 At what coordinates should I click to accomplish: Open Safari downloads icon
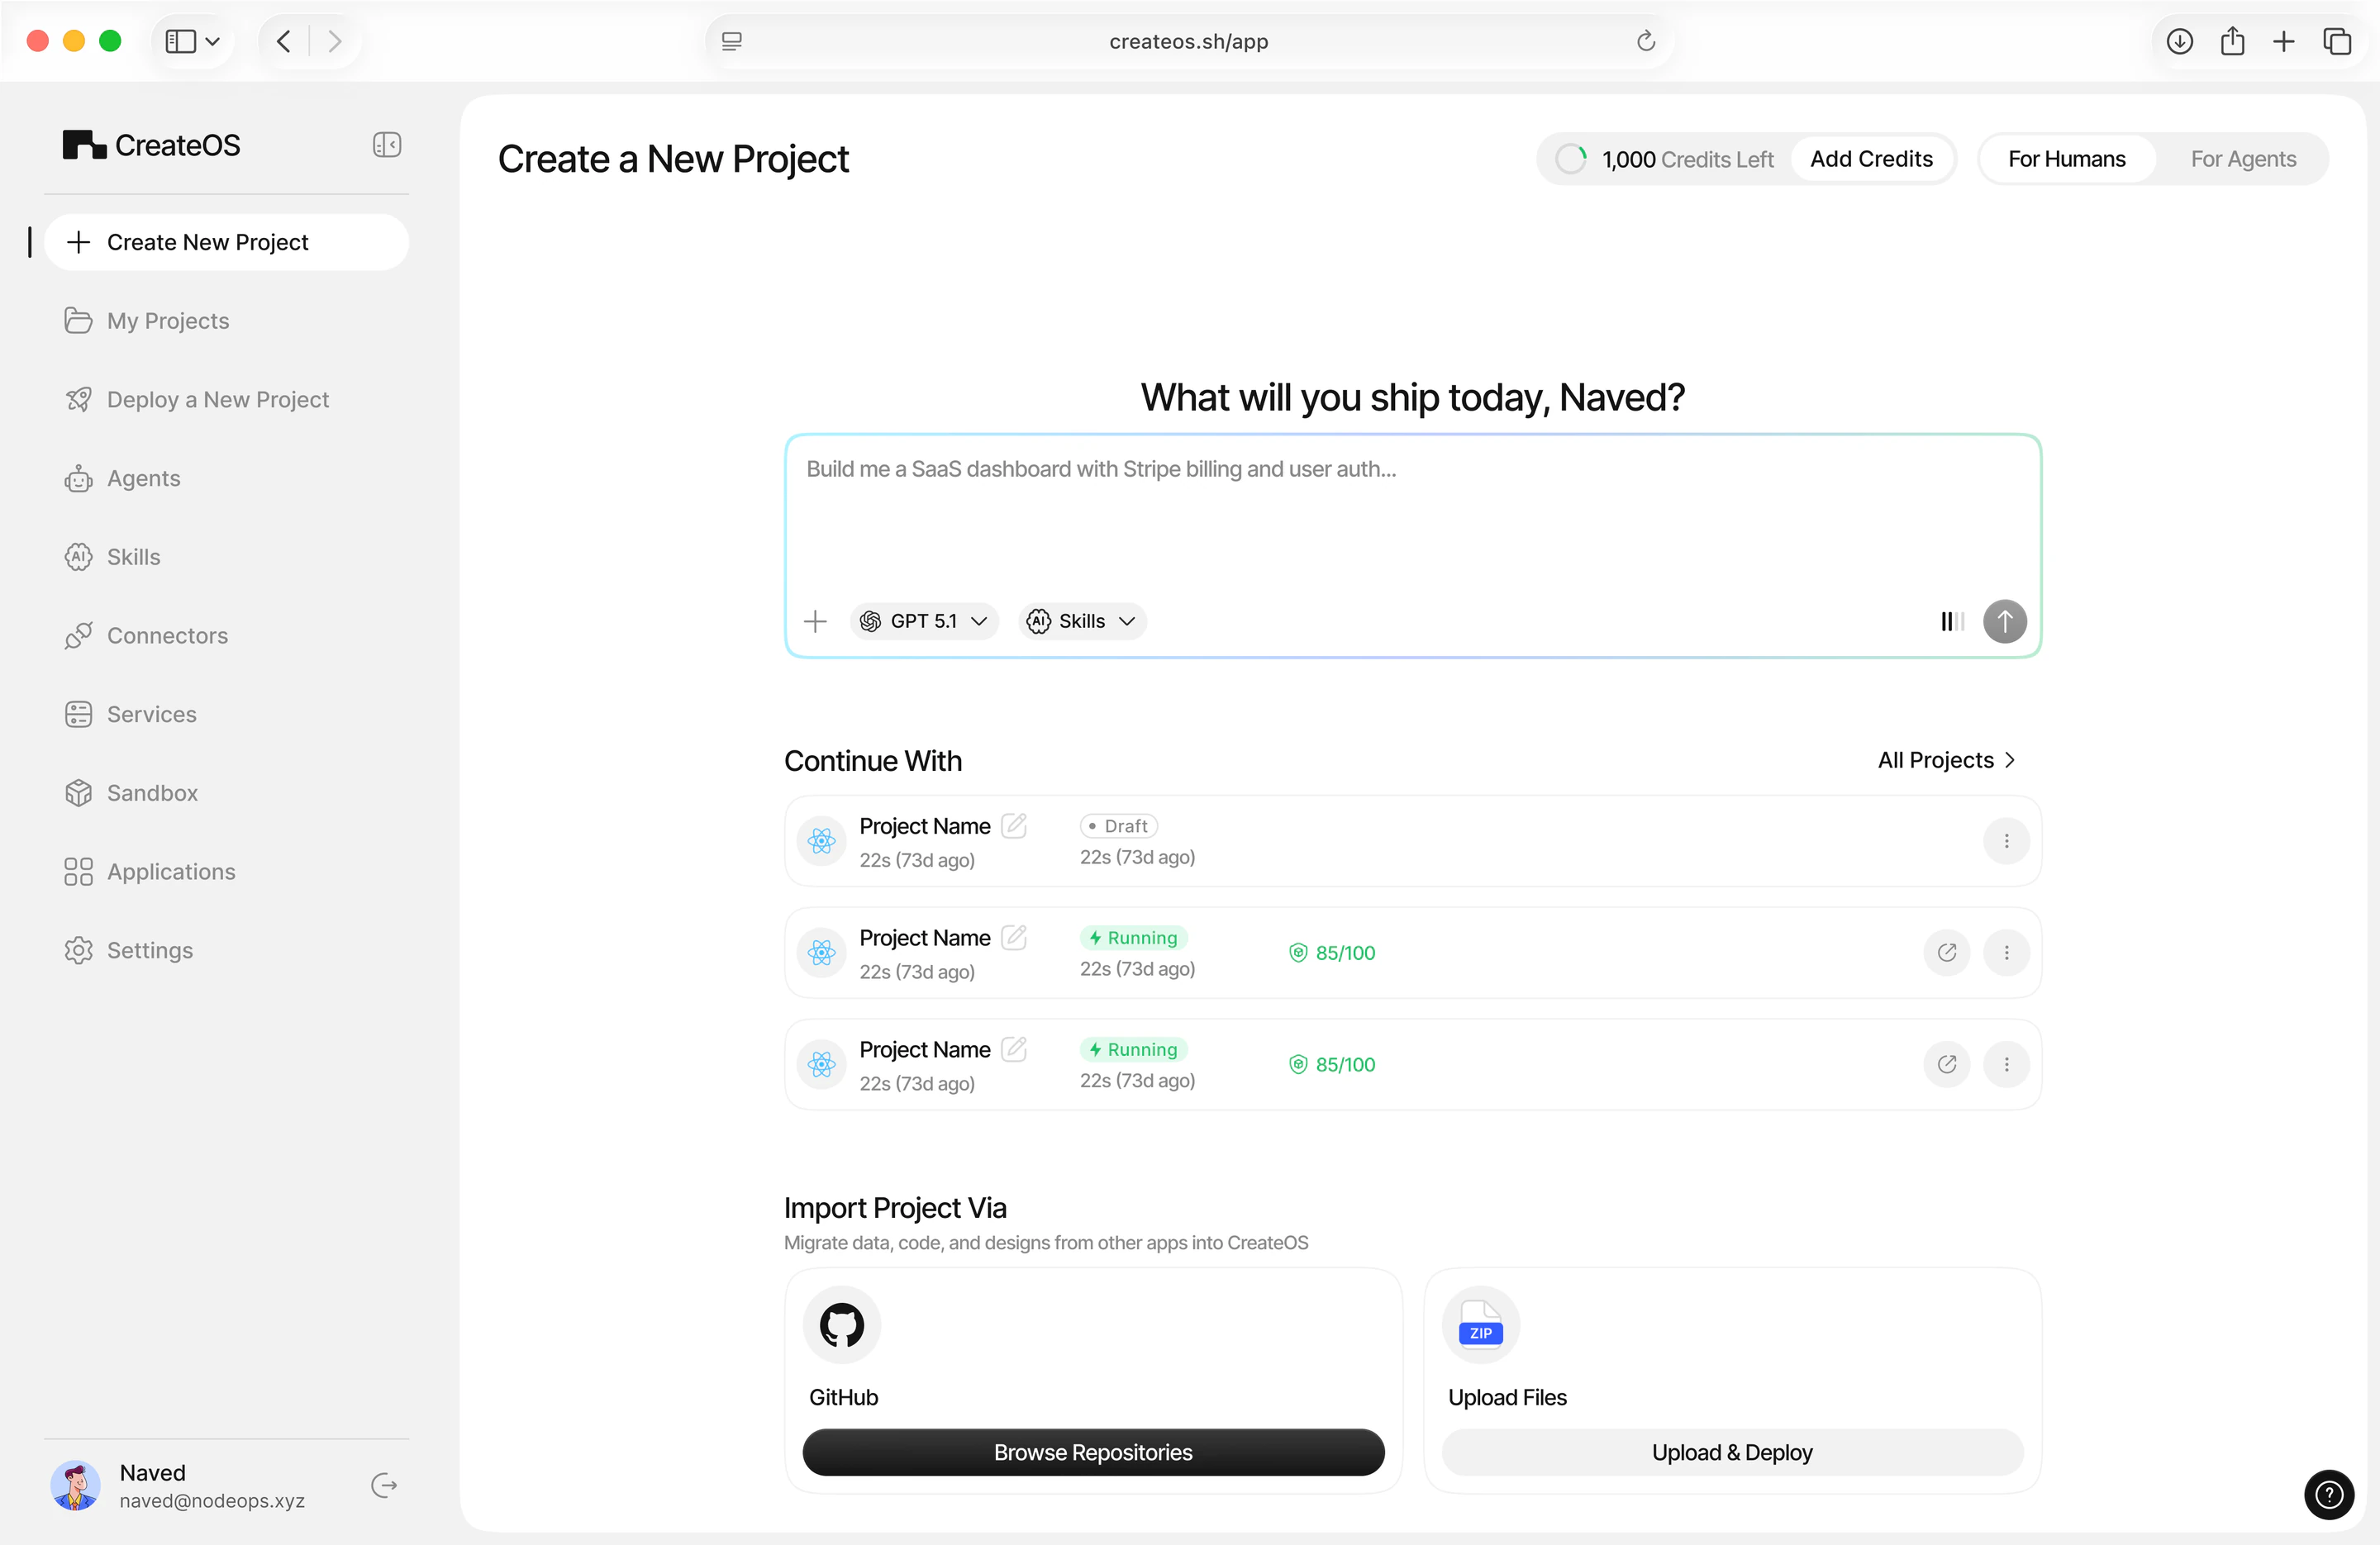pos(2180,41)
